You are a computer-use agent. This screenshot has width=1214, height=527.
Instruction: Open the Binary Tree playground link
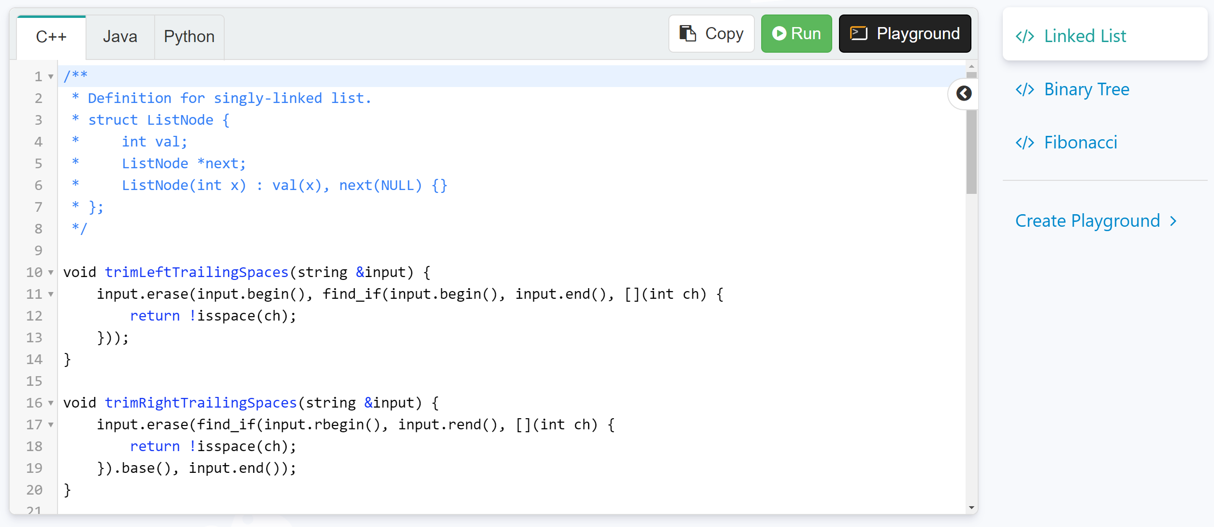coord(1086,89)
